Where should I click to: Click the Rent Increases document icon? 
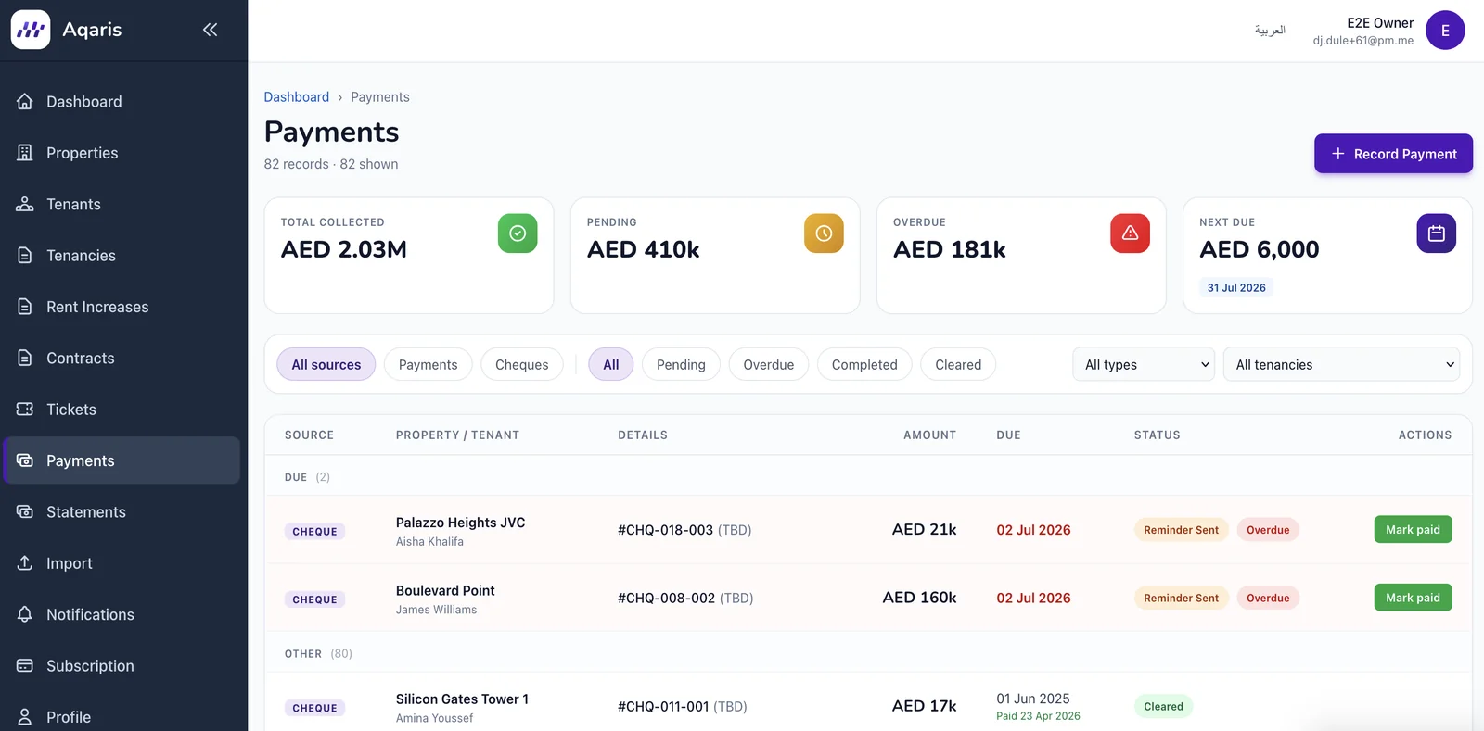pyautogui.click(x=25, y=307)
